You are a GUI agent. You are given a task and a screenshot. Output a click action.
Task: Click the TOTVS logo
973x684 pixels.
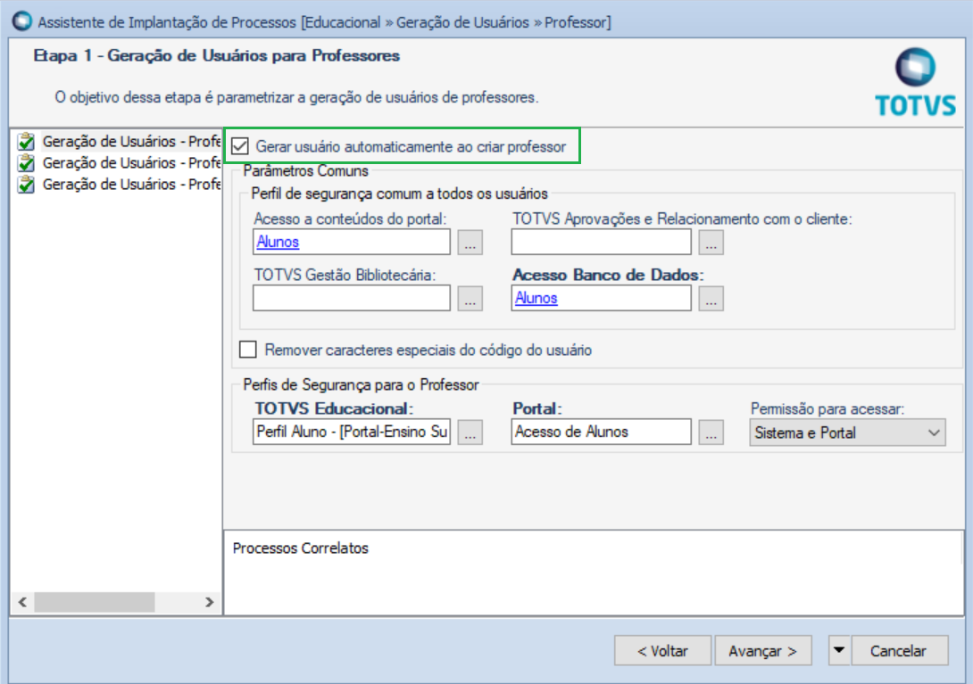(915, 82)
